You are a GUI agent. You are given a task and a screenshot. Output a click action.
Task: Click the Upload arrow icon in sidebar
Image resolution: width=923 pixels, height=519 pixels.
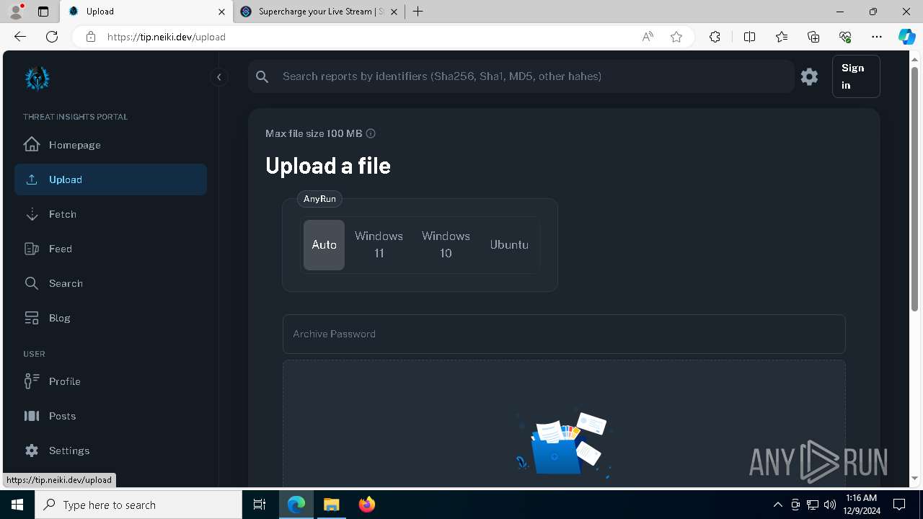tap(32, 179)
